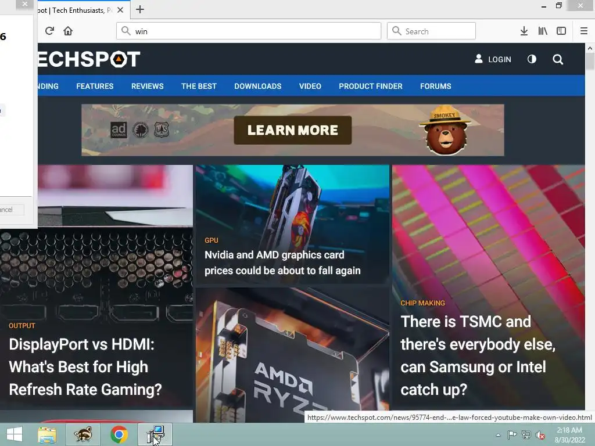Open the DOWNLOADS menu item
The height and width of the screenshot is (446, 595).
point(257,86)
